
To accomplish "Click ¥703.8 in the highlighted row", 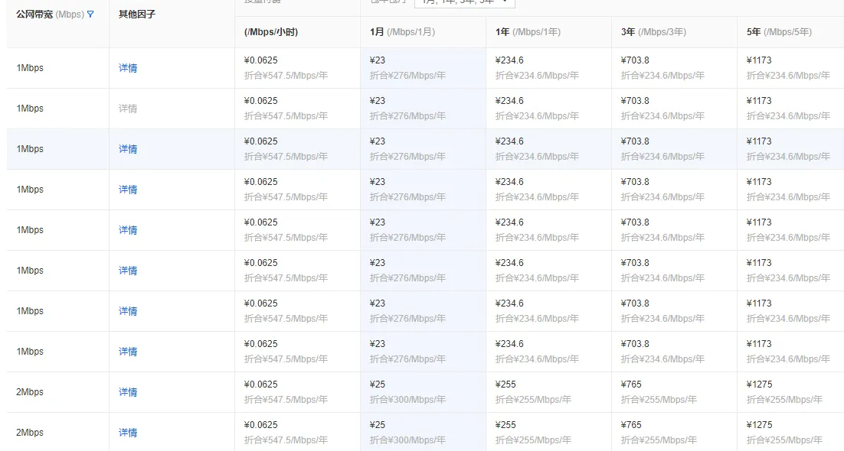I will click(x=635, y=141).
